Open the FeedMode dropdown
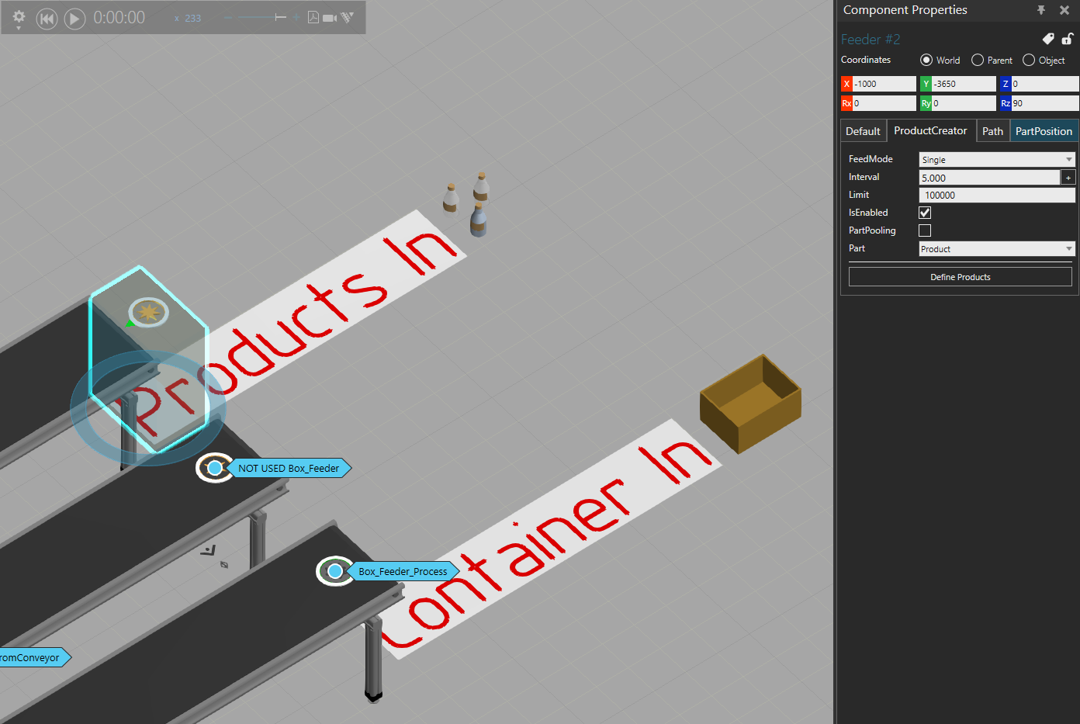The width and height of the screenshot is (1080, 724). 997,160
